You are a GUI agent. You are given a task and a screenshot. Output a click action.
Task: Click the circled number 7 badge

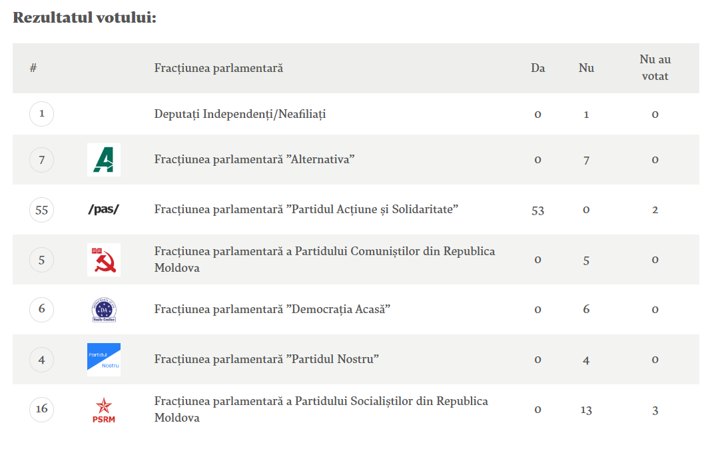[x=41, y=160]
